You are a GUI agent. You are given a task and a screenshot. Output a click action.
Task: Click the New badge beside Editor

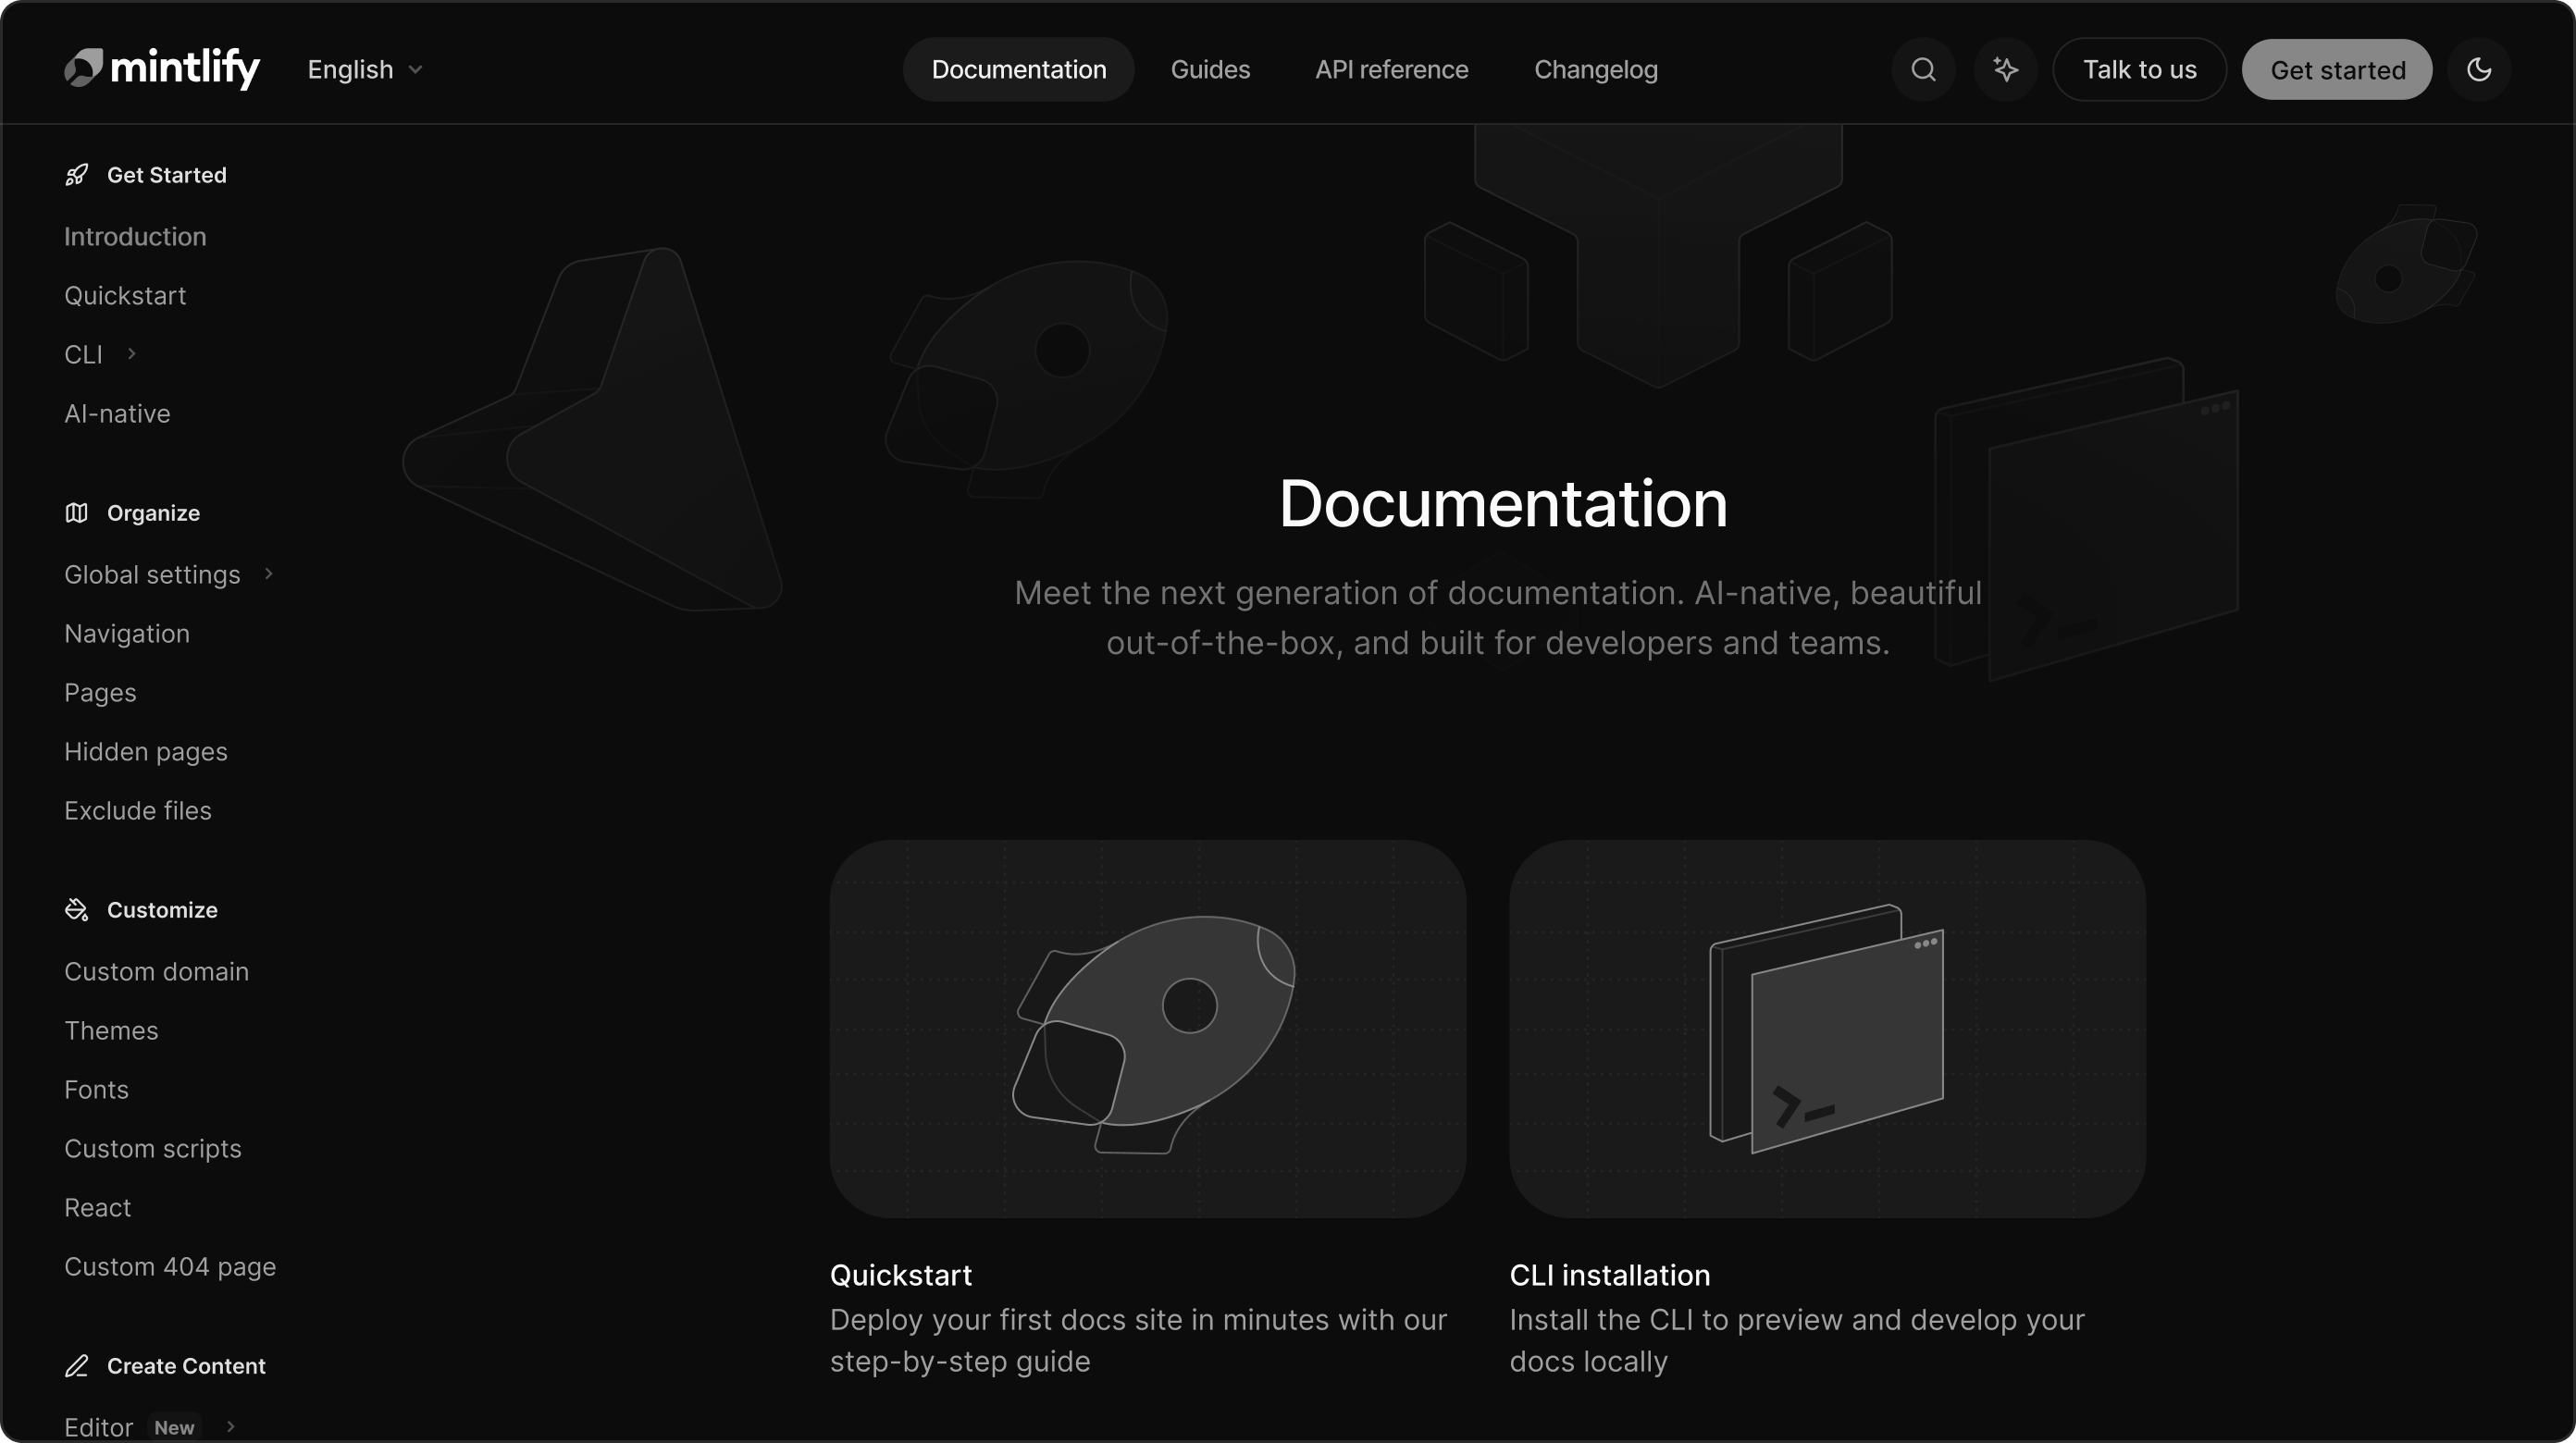174,1428
